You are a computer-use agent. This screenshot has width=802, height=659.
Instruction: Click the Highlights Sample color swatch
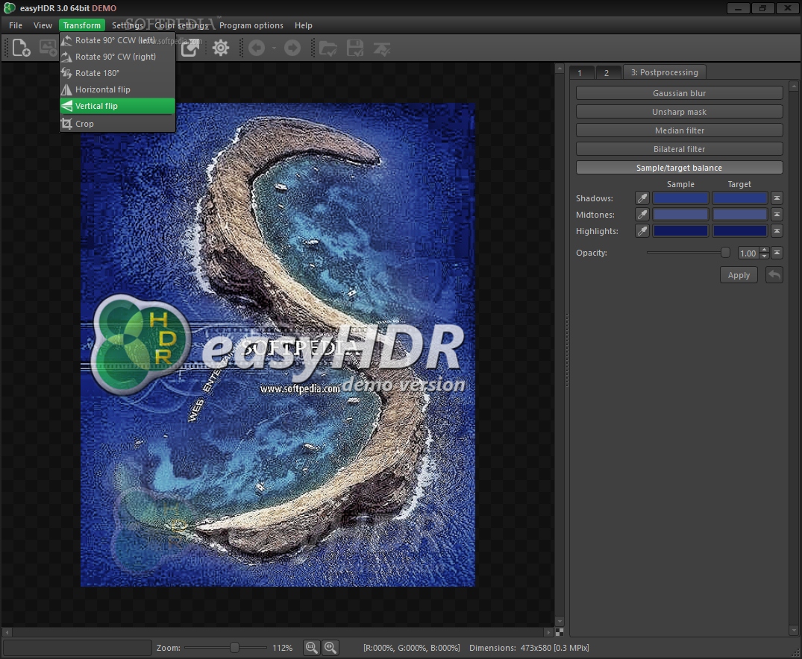click(x=680, y=230)
